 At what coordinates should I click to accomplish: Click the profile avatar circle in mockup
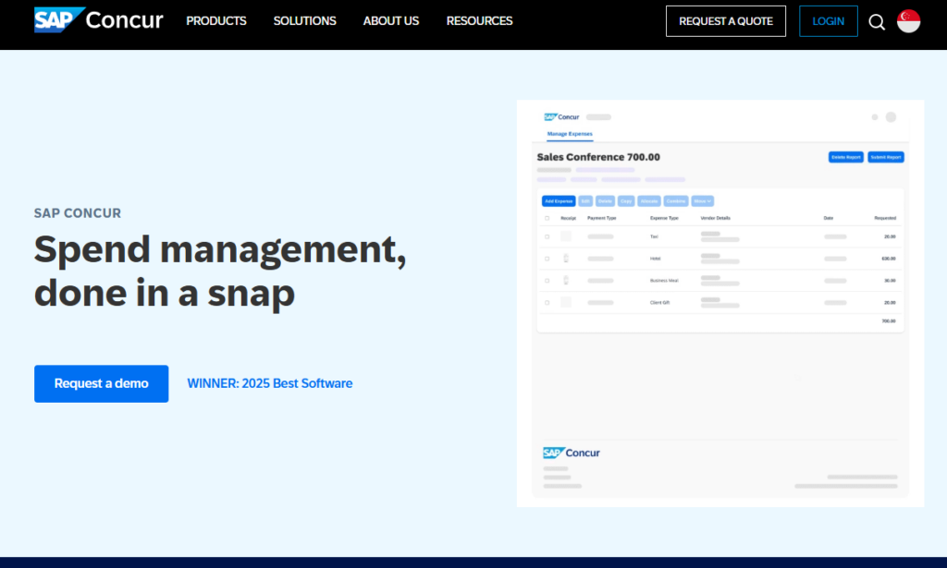coord(891,117)
